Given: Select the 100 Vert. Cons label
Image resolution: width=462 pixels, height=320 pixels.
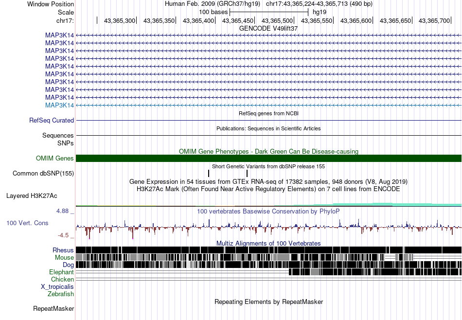Looking at the screenshot, I should coord(27,223).
